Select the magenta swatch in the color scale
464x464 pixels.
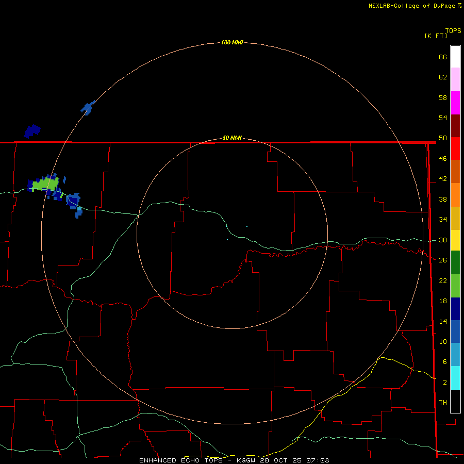click(x=455, y=103)
